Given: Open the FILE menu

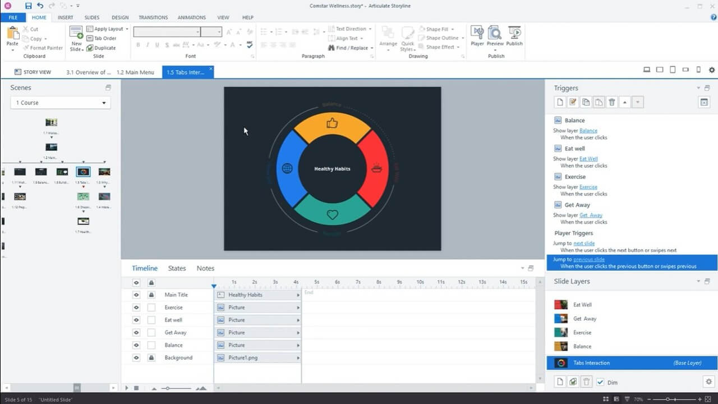Looking at the screenshot, I should pyautogui.click(x=13, y=17).
